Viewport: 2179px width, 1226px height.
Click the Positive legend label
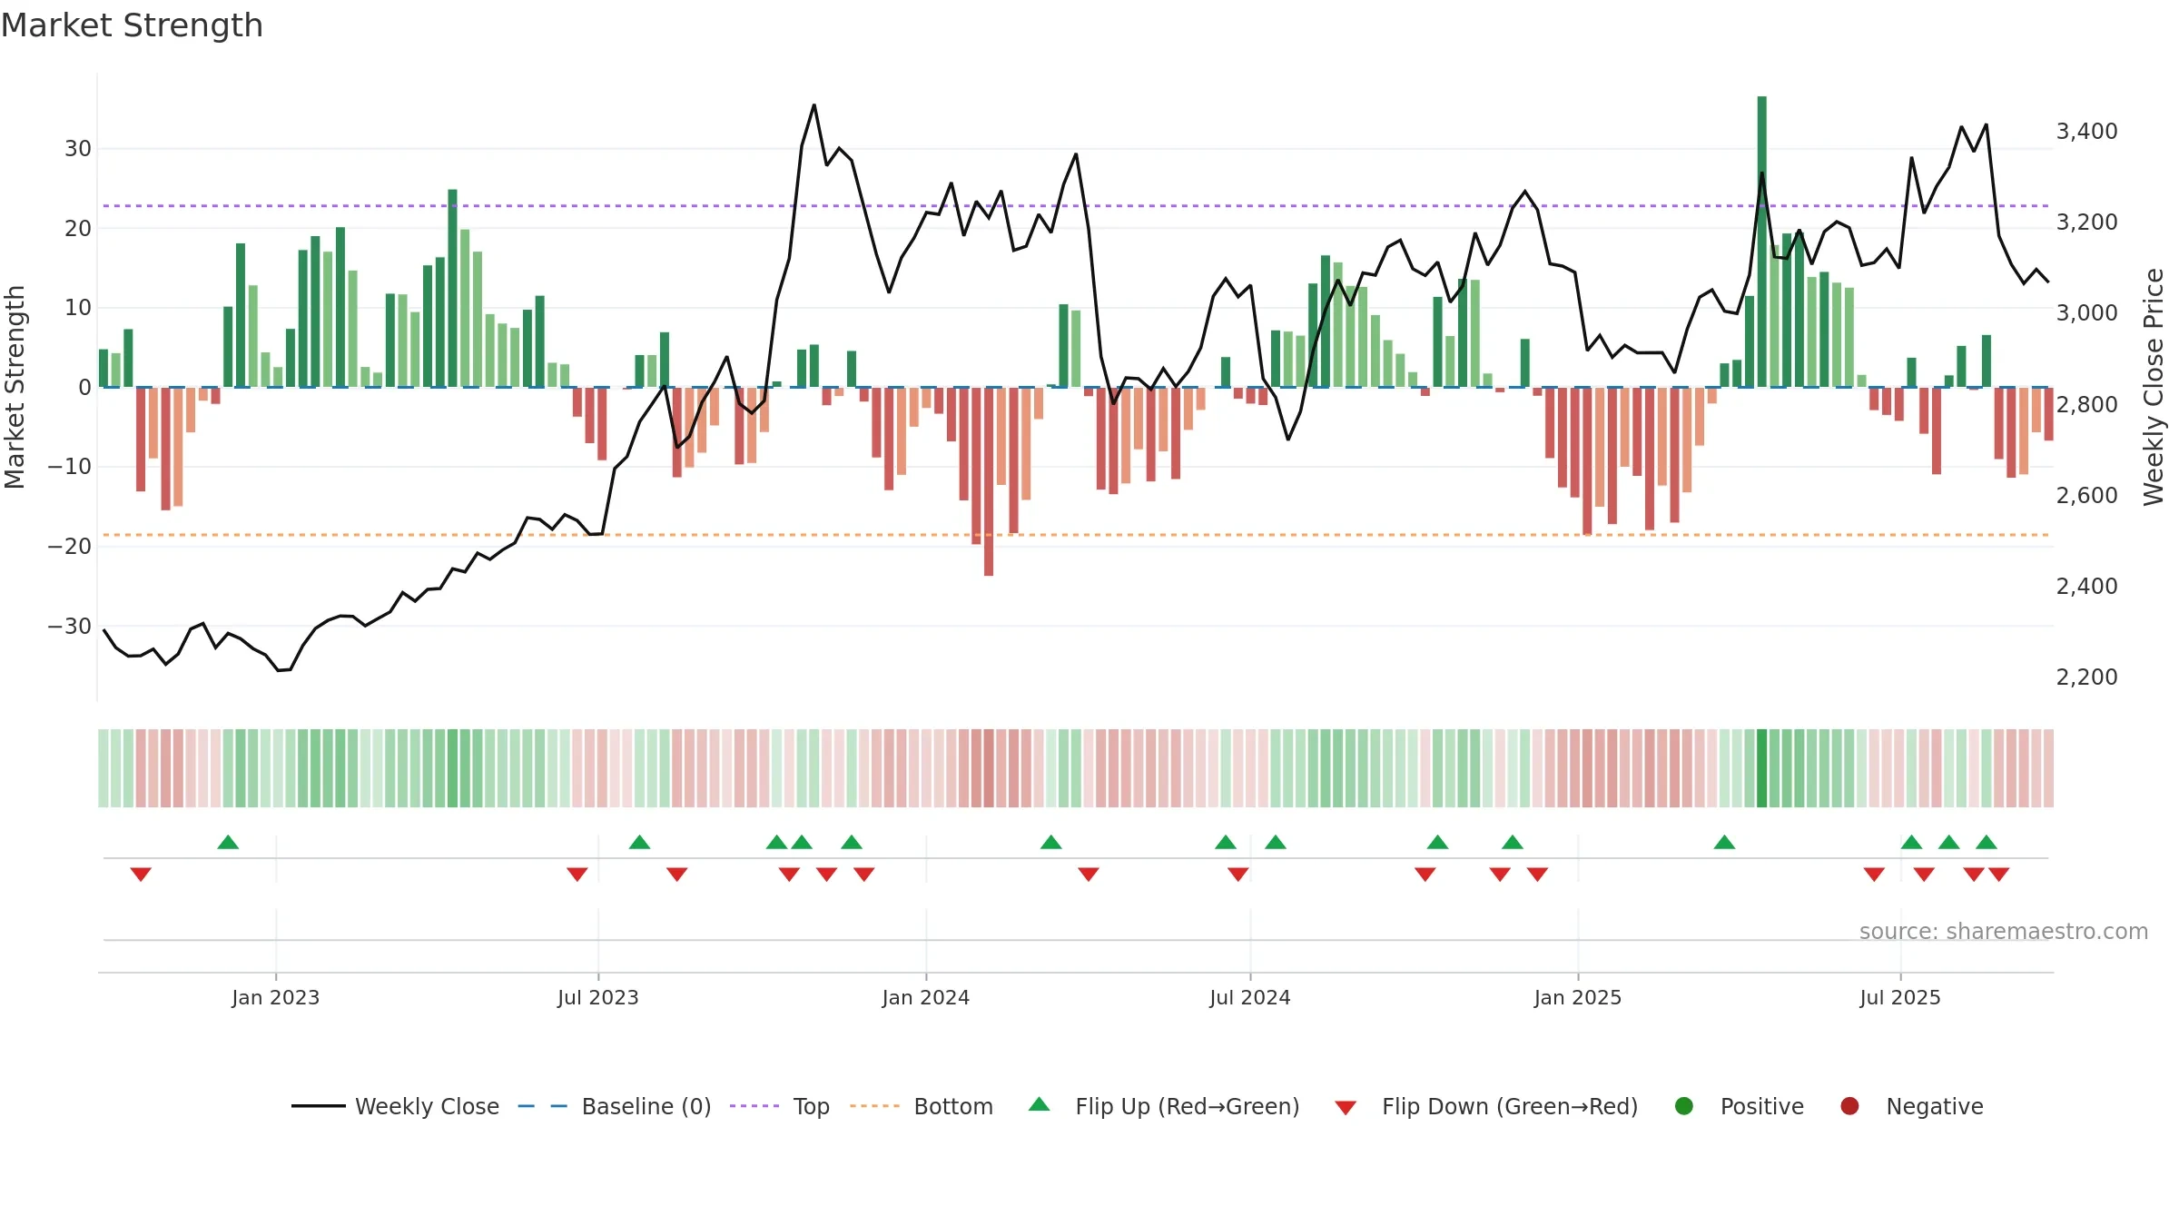(x=1762, y=1107)
